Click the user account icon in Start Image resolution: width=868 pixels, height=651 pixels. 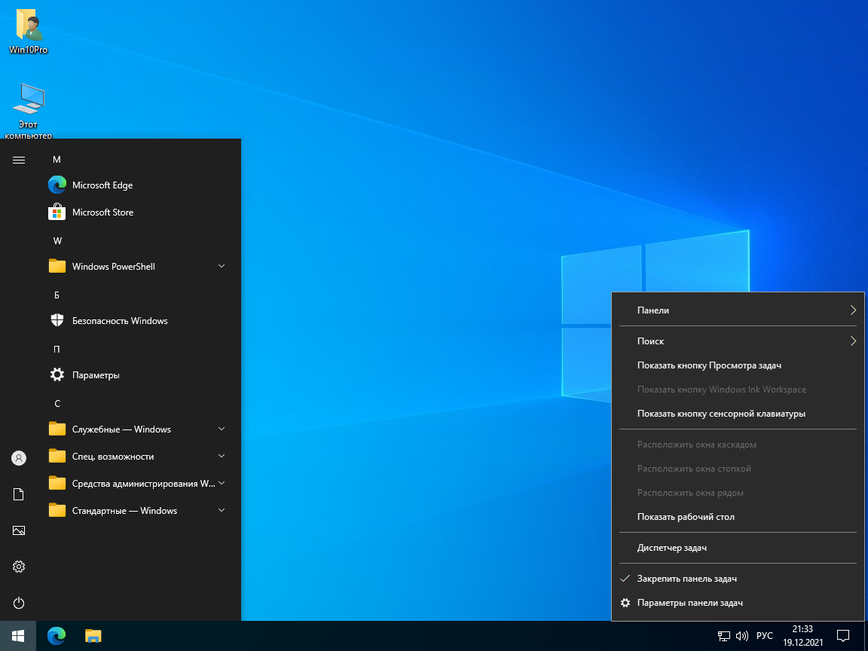19,458
